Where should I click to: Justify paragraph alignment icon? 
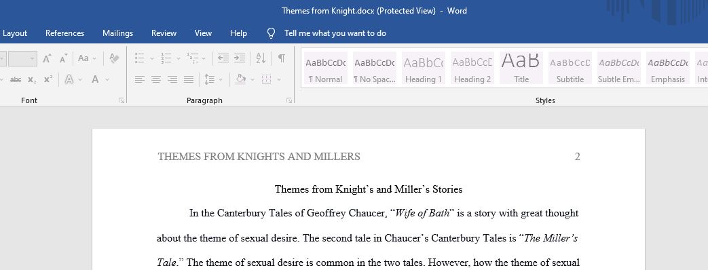189,80
